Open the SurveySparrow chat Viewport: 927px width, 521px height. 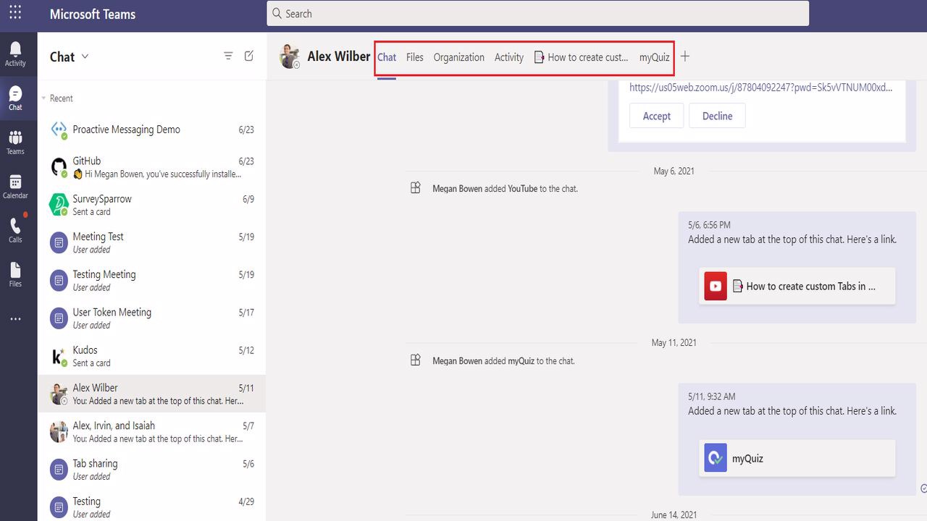tap(152, 205)
